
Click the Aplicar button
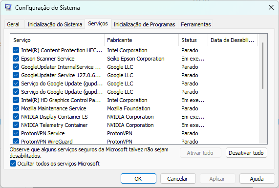pyautogui.click(x=217, y=179)
